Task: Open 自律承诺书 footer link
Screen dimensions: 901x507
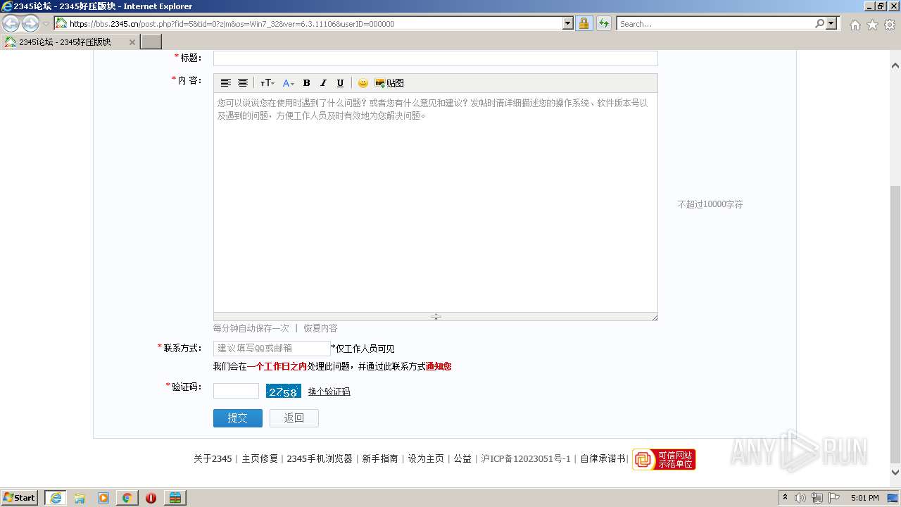Action: tap(603, 458)
